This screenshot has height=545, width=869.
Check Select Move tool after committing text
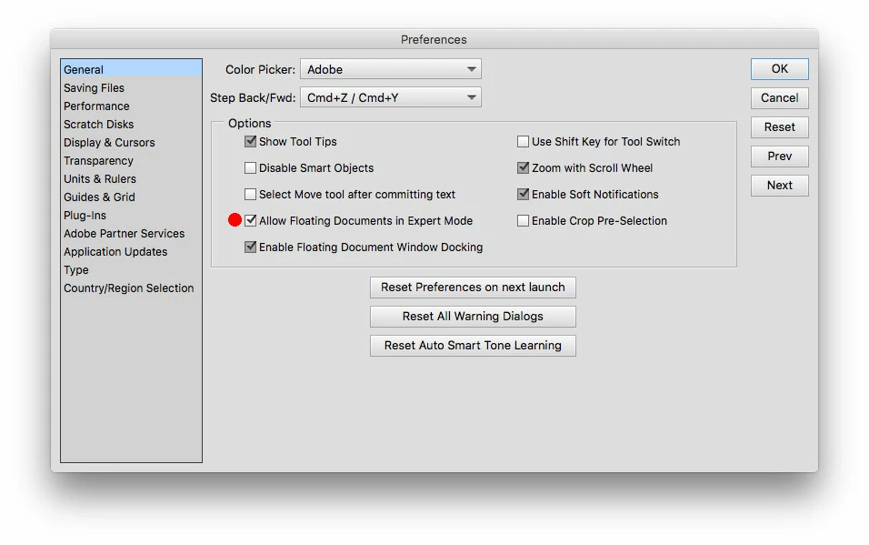click(251, 194)
